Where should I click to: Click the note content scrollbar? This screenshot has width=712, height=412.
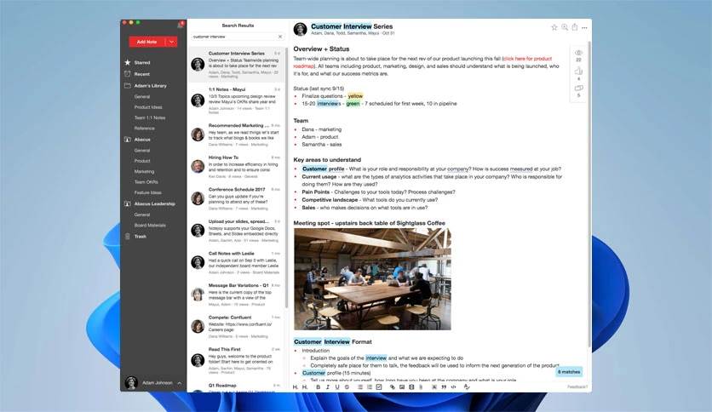click(x=589, y=195)
